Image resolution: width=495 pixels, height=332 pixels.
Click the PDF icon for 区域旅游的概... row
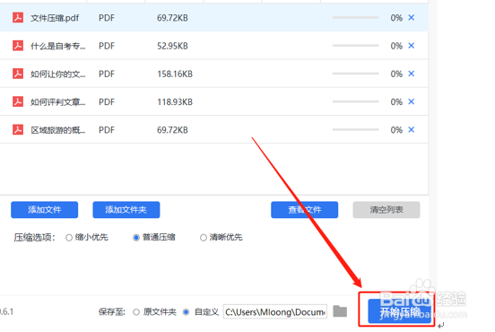pyautogui.click(x=18, y=130)
